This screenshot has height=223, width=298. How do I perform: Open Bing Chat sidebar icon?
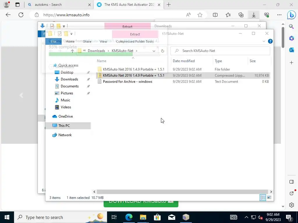[291, 15]
